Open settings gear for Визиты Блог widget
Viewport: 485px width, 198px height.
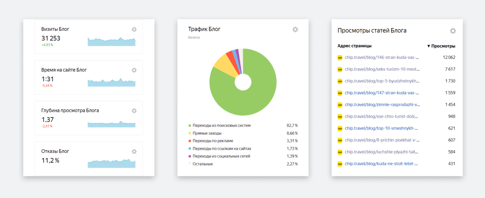(134, 29)
